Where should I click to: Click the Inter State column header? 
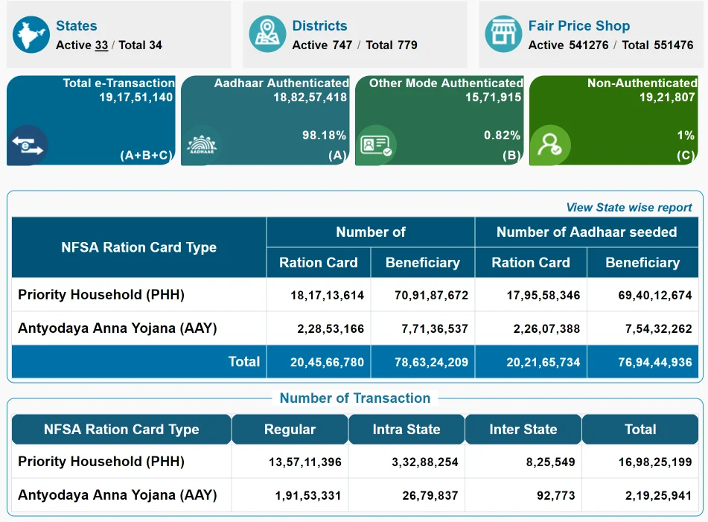(523, 429)
